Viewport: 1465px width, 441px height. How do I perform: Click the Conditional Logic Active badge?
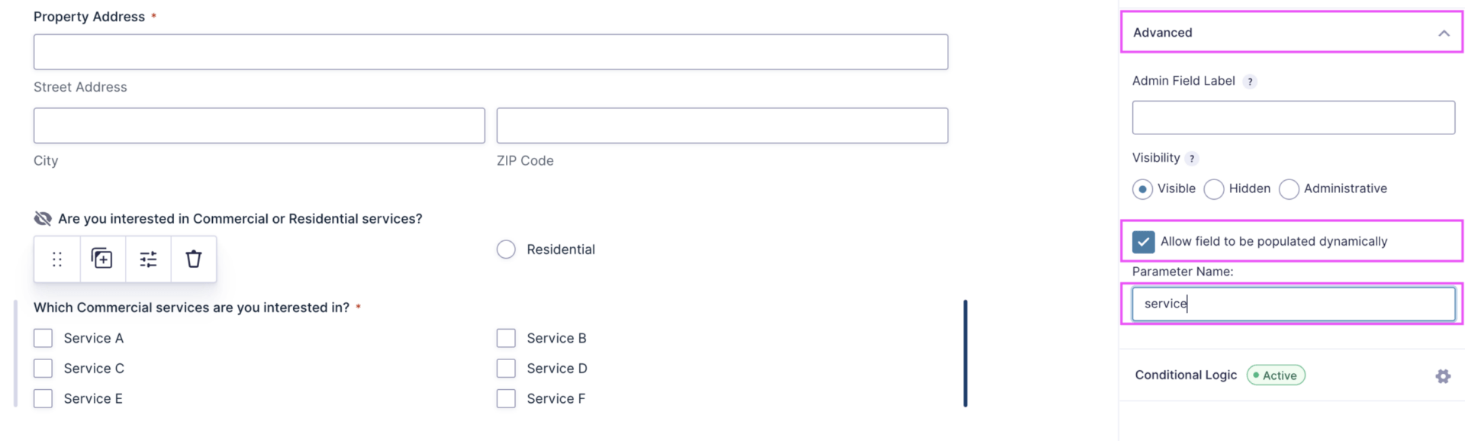pyautogui.click(x=1276, y=375)
